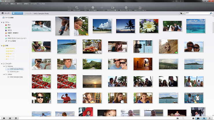Open the VAIO Sample Video folder
This screenshot has width=214, height=120.
pyautogui.click(x=16, y=77)
